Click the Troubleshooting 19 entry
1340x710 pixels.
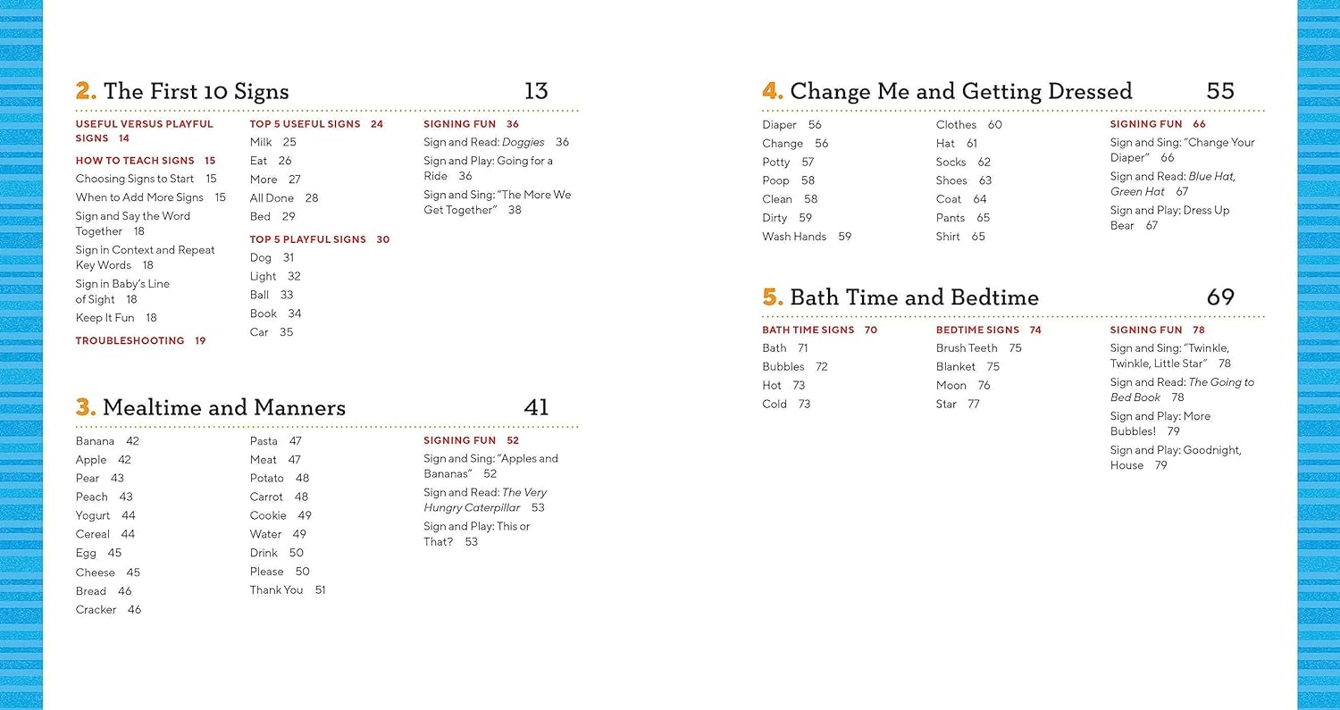click(140, 341)
